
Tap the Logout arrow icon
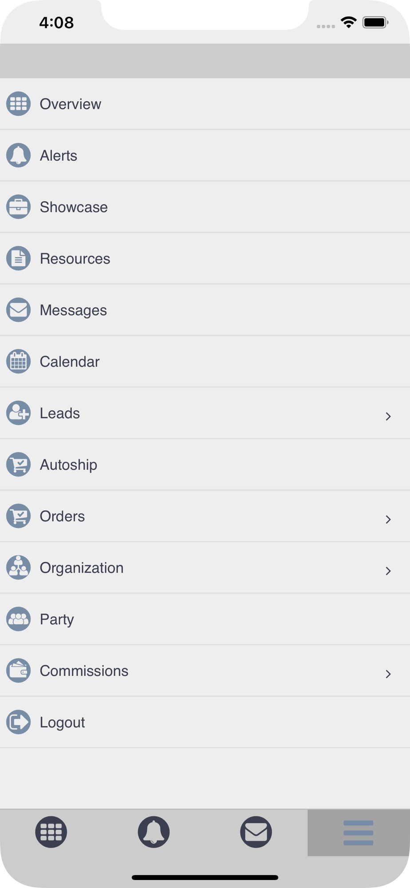(18, 722)
